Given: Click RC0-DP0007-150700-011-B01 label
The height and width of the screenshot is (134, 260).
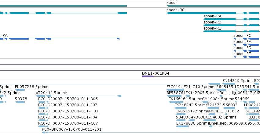Looking at the screenshot, I should point(71,129).
